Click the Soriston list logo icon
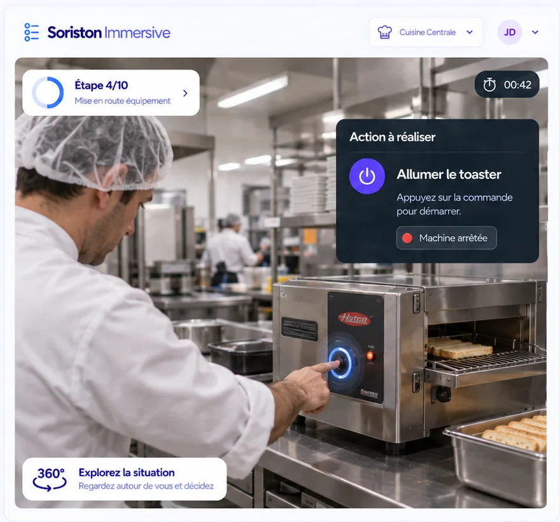The height and width of the screenshot is (522, 560). 31,32
